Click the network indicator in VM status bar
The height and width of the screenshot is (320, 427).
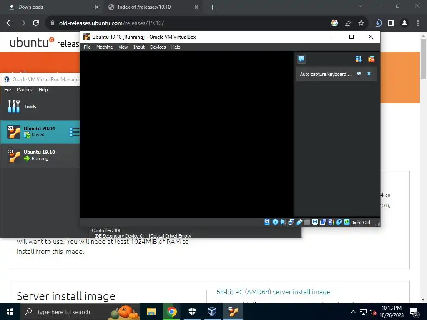291,222
